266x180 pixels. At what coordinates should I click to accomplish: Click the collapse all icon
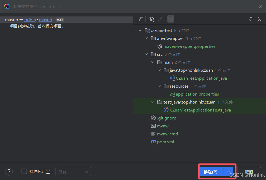(259, 19)
